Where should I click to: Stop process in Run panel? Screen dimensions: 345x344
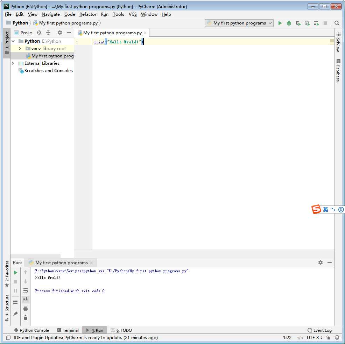15,281
